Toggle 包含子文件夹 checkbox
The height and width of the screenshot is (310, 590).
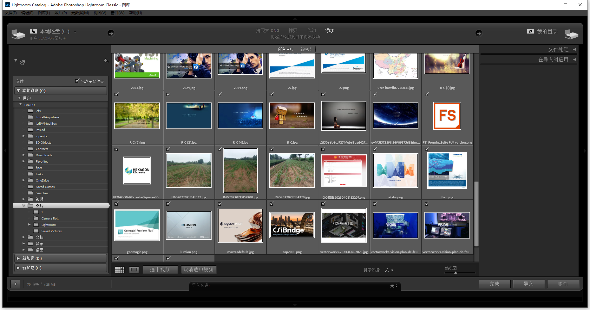pos(77,81)
